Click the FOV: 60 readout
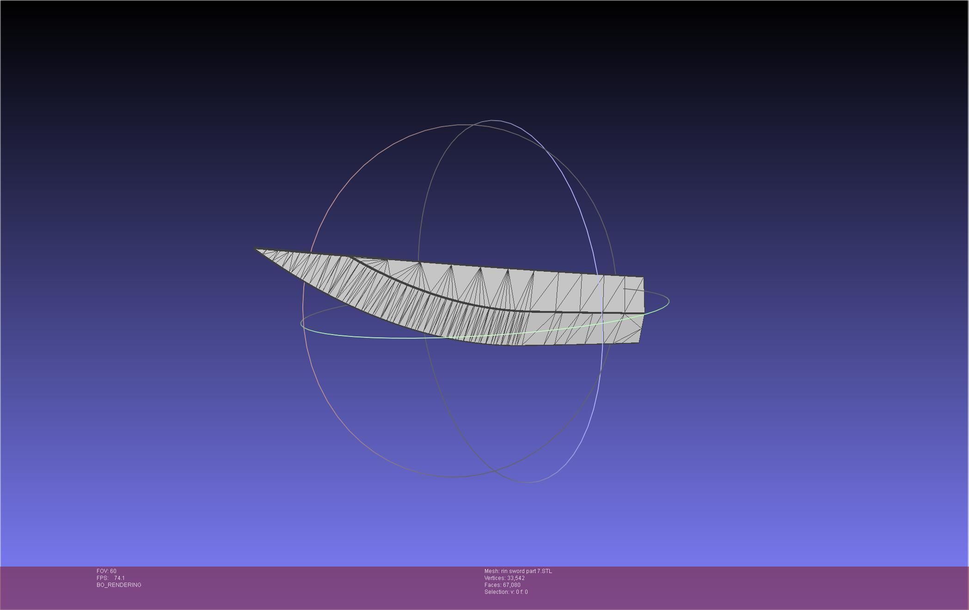Image resolution: width=969 pixels, height=610 pixels. (x=106, y=571)
